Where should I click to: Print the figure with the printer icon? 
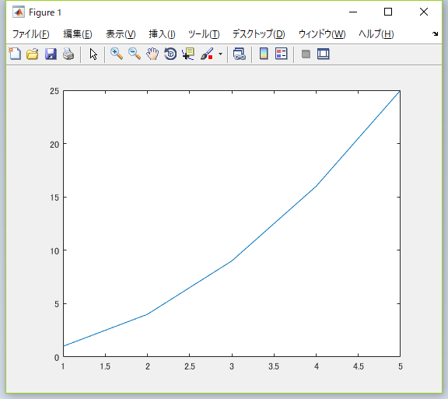point(68,54)
